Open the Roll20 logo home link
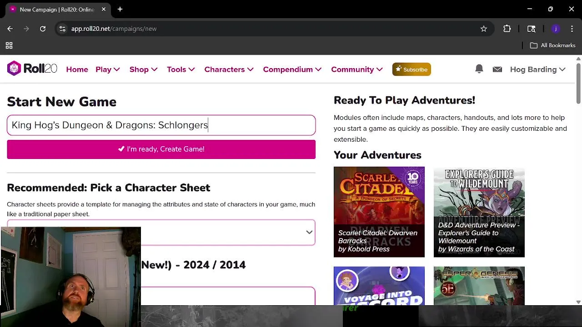The width and height of the screenshot is (582, 327). (32, 69)
